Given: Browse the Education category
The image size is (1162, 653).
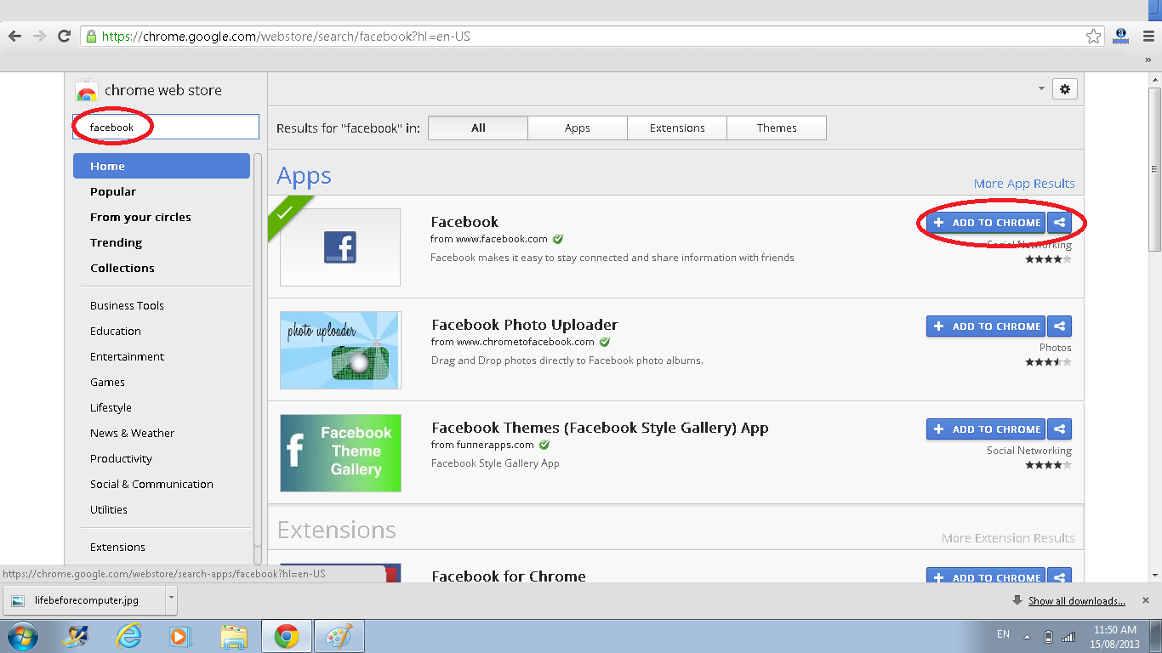Looking at the screenshot, I should (x=116, y=331).
